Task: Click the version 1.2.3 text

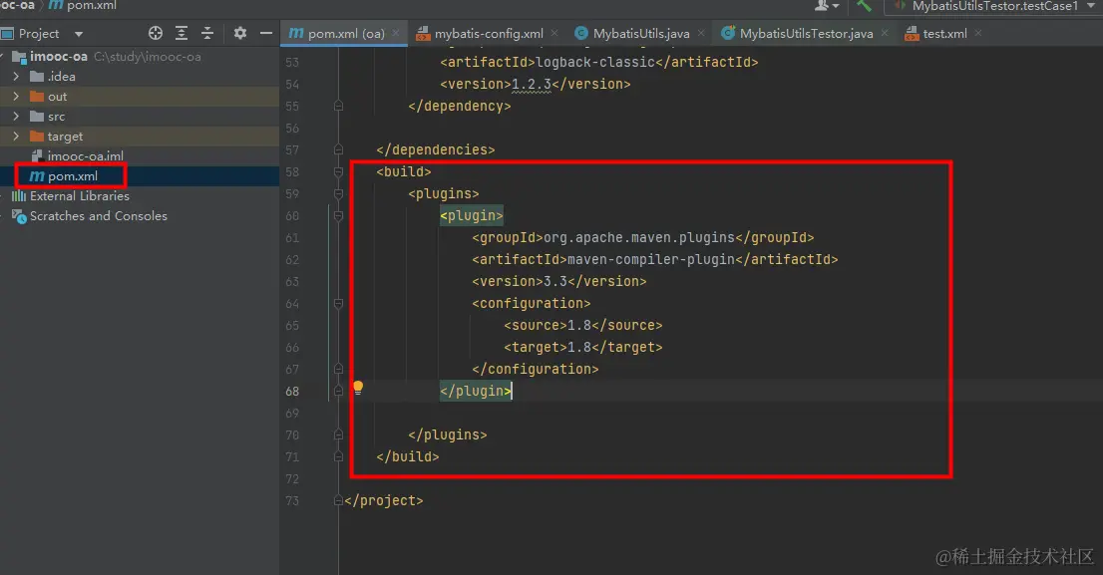Action: (x=532, y=84)
